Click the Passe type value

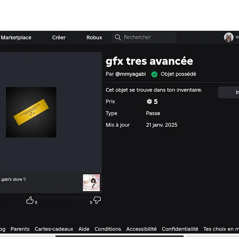click(153, 113)
